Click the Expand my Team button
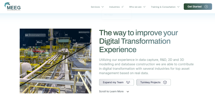 click(116, 82)
